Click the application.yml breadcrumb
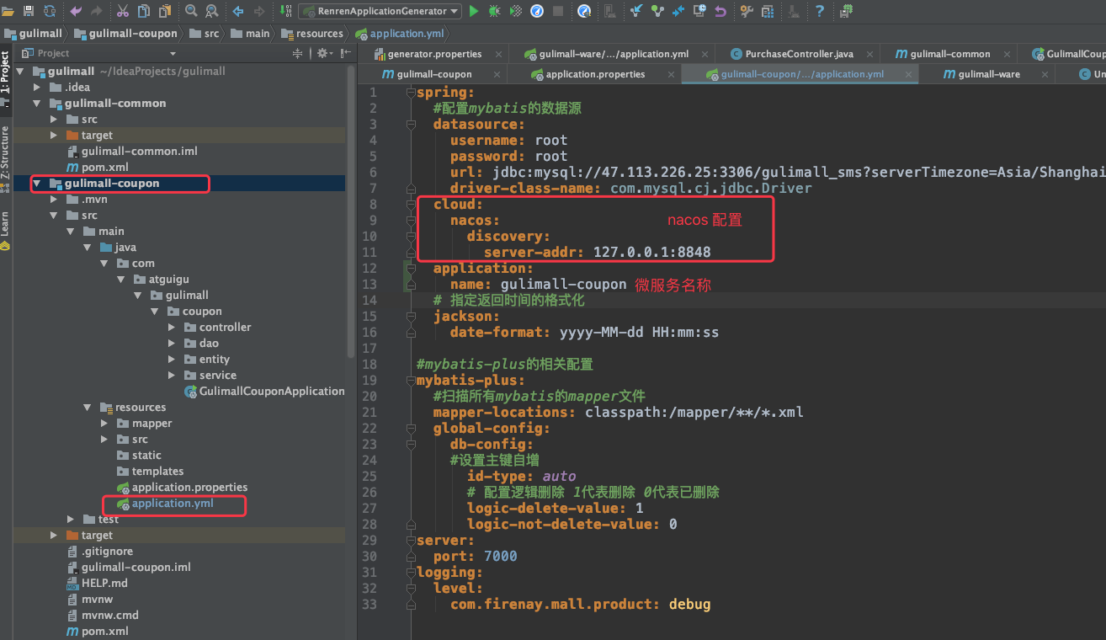Image resolution: width=1106 pixels, height=640 pixels. (399, 34)
